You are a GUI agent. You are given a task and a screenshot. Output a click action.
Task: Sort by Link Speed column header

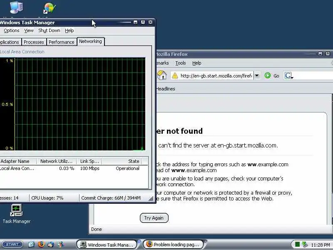(89, 161)
